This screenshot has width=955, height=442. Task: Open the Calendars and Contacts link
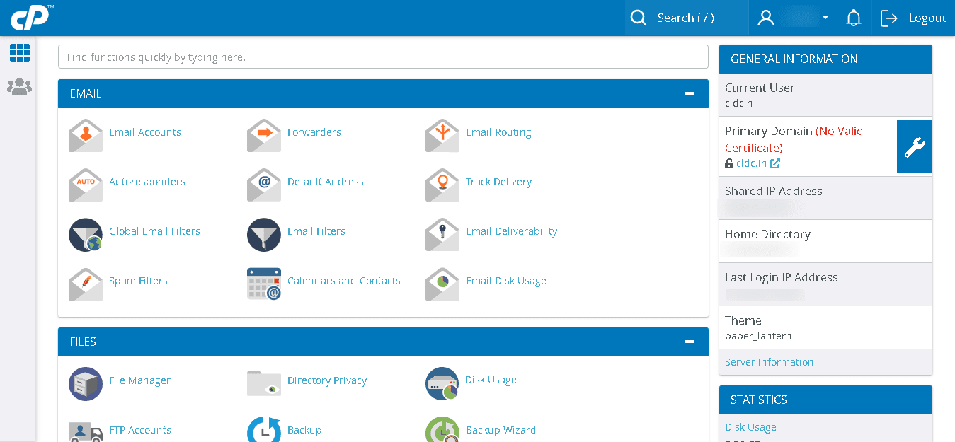click(344, 281)
